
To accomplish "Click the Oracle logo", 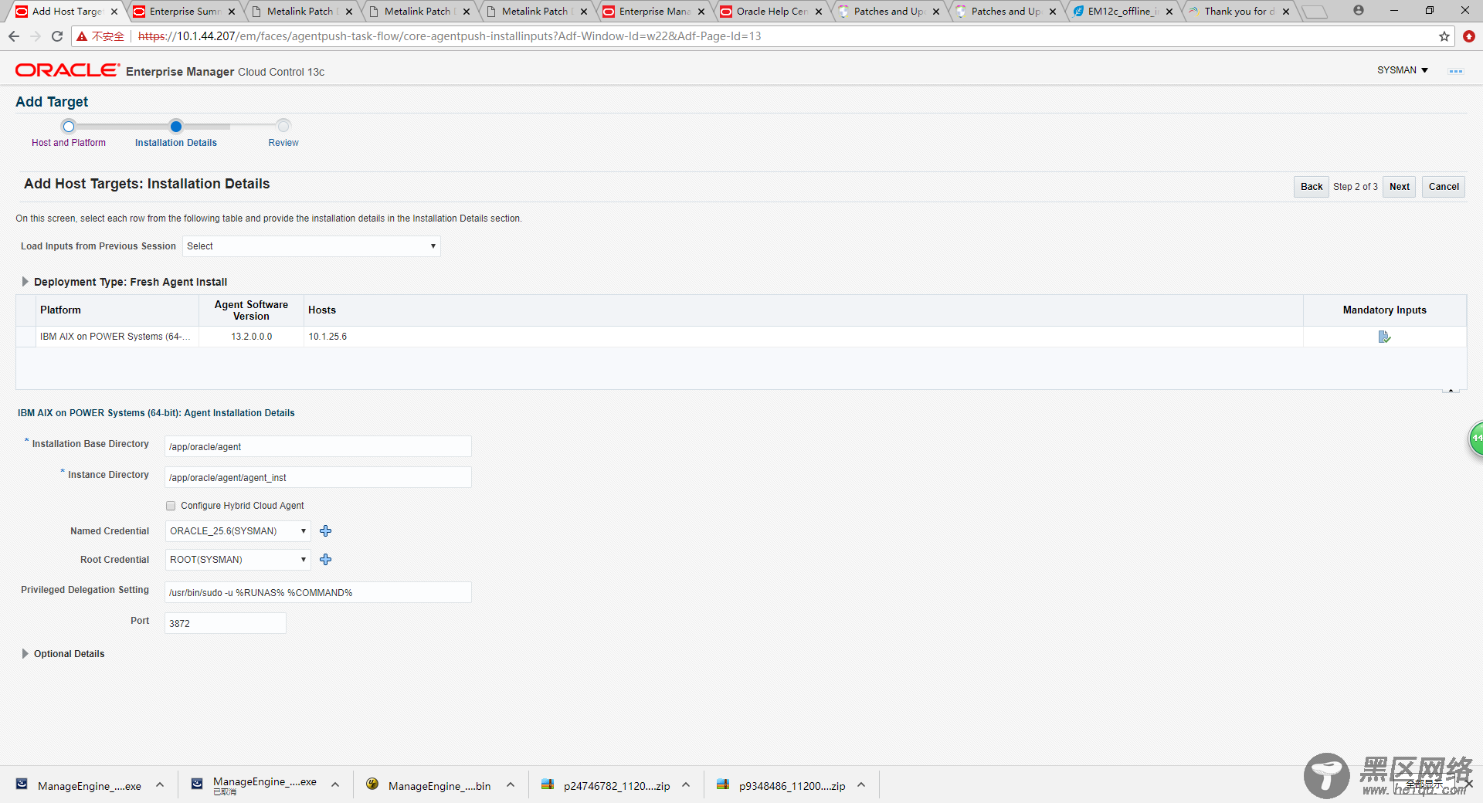I will click(68, 70).
